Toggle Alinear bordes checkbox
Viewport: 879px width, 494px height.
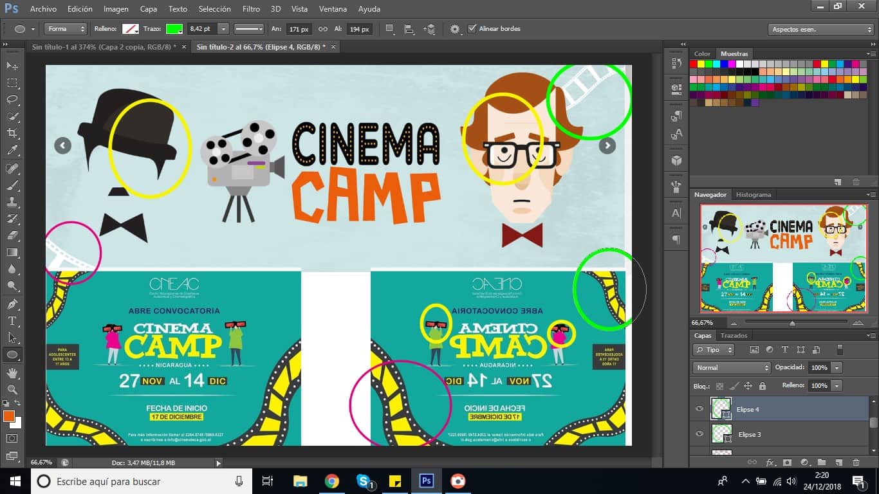click(472, 29)
